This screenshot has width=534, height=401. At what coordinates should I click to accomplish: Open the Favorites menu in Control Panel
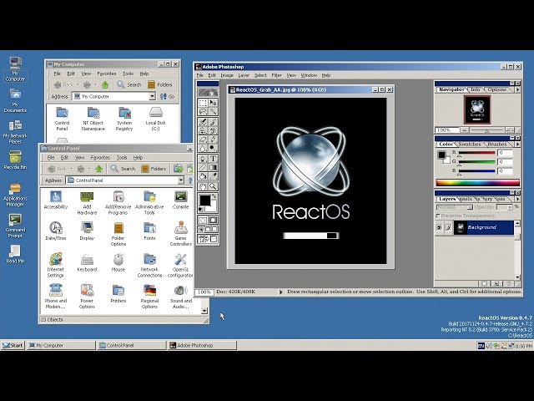click(x=100, y=158)
